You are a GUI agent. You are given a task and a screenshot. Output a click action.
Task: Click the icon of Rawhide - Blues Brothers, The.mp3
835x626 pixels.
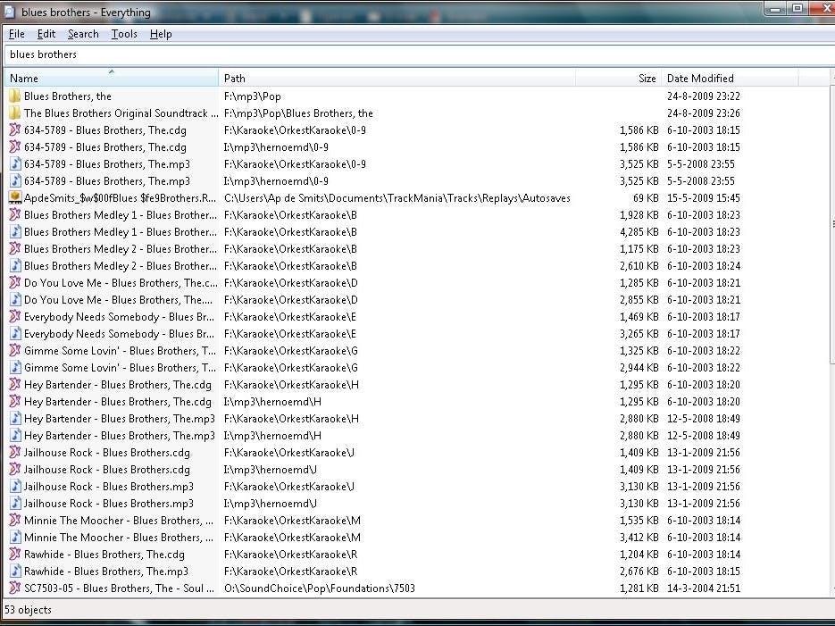coord(15,572)
